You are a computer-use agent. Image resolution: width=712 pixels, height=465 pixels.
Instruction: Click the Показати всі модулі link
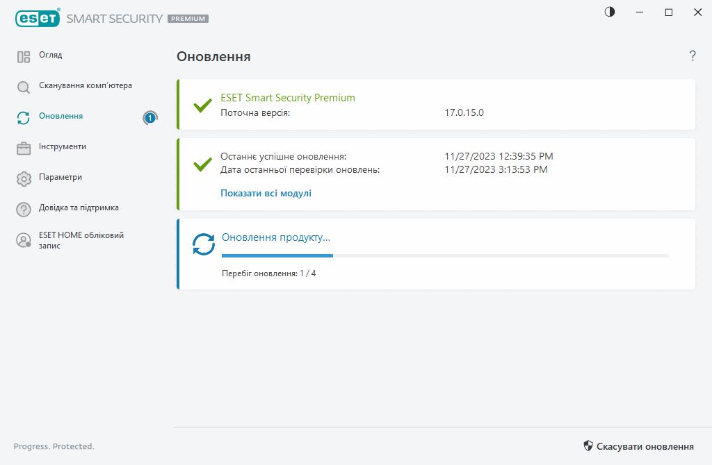[266, 194]
